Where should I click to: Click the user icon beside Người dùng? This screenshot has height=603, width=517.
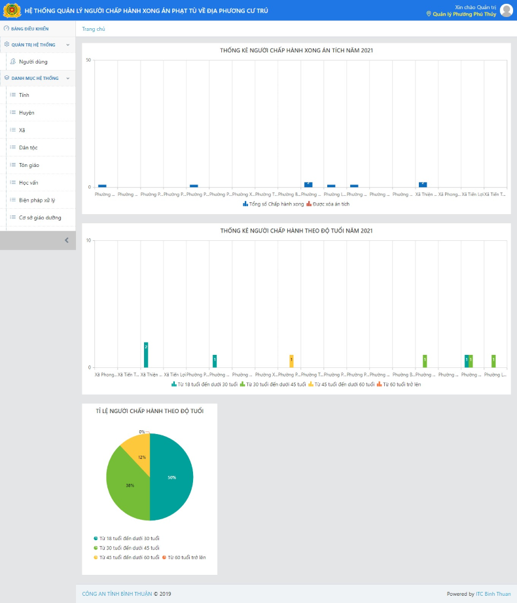pos(12,62)
